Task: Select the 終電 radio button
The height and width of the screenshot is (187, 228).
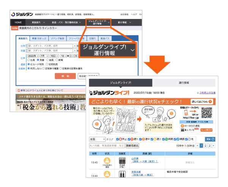Action: point(57,60)
